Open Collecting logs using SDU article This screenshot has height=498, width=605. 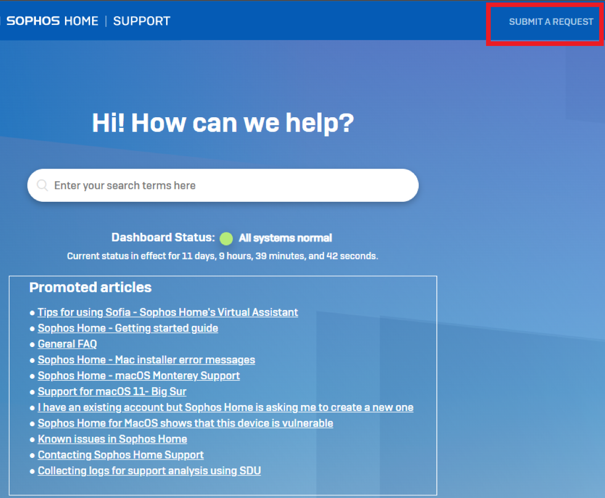point(149,471)
